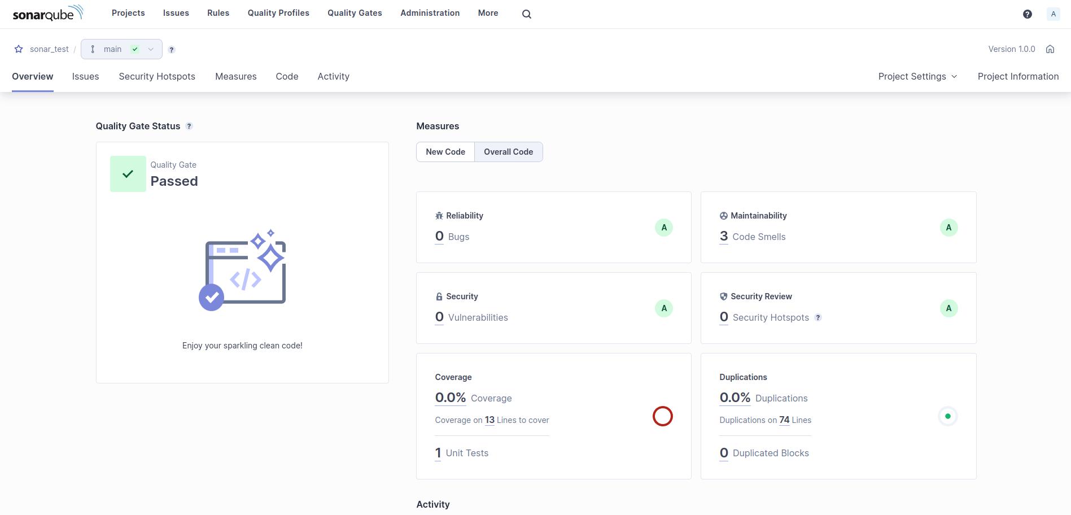The height and width of the screenshot is (515, 1071).
Task: Open help using the question mark icon
Action: tap(1027, 14)
